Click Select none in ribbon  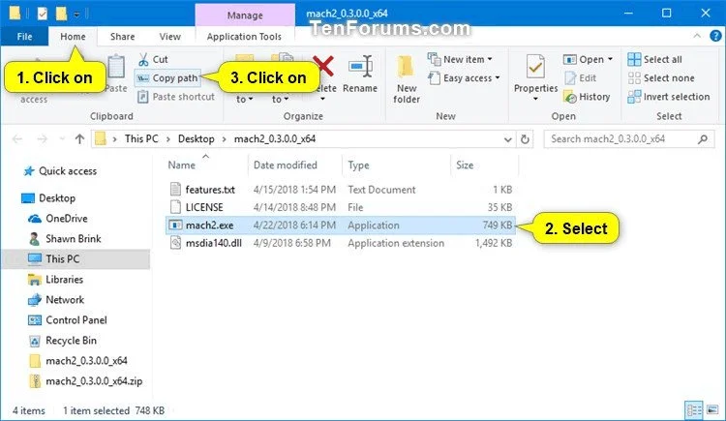coord(661,77)
